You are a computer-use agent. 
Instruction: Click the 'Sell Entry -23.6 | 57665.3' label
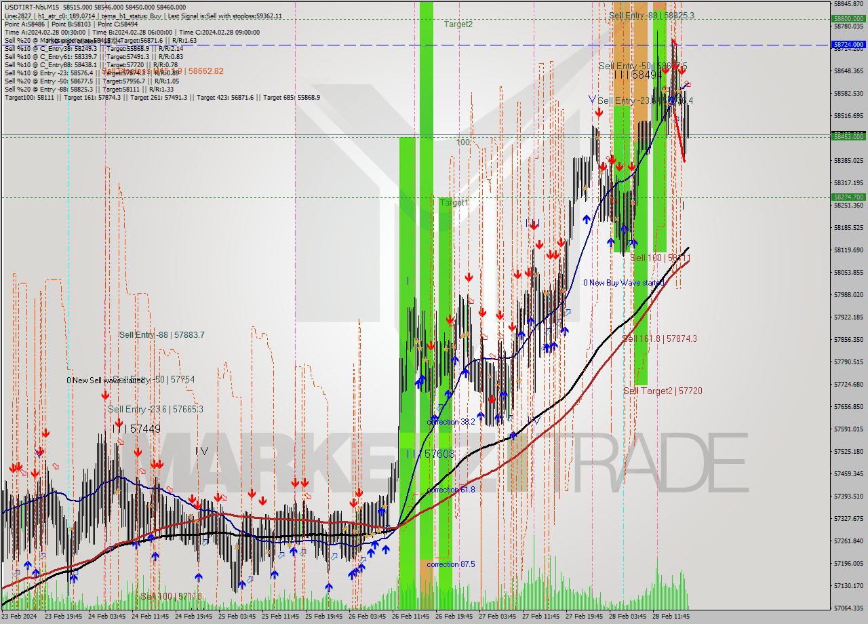tap(155, 410)
